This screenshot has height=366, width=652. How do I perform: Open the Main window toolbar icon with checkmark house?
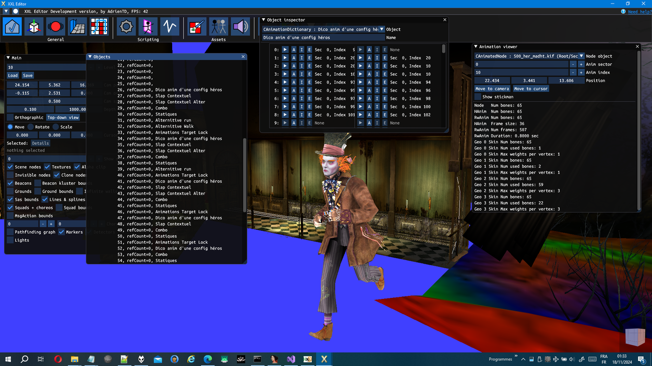tap(12, 26)
